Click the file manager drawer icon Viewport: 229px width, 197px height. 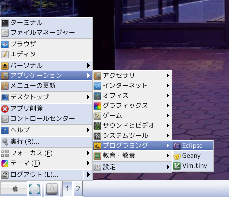coord(5,33)
